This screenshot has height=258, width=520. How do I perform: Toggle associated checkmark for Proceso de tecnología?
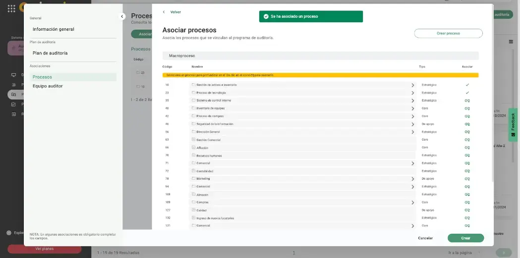467,93
